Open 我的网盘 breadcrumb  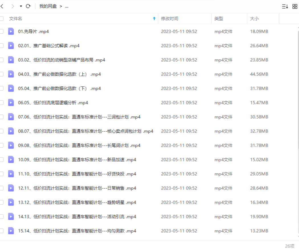(48, 6)
